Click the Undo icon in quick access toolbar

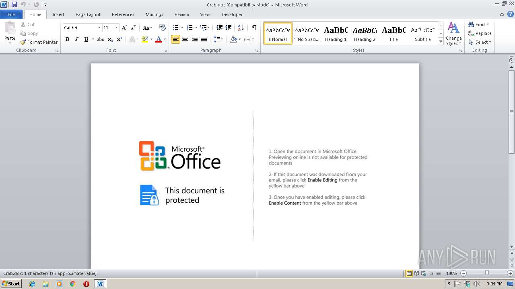[x=23, y=4]
